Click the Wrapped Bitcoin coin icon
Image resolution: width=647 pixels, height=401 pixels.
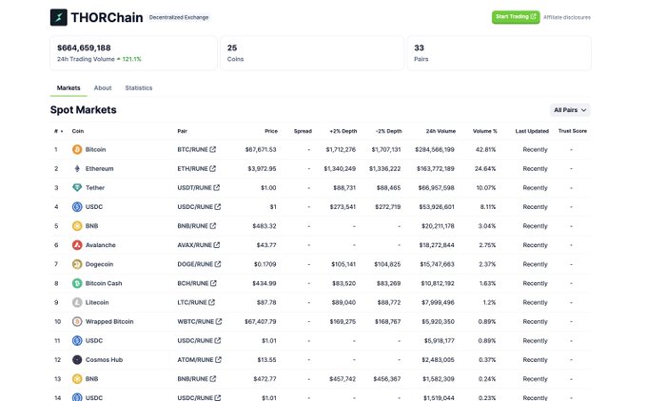tap(77, 321)
